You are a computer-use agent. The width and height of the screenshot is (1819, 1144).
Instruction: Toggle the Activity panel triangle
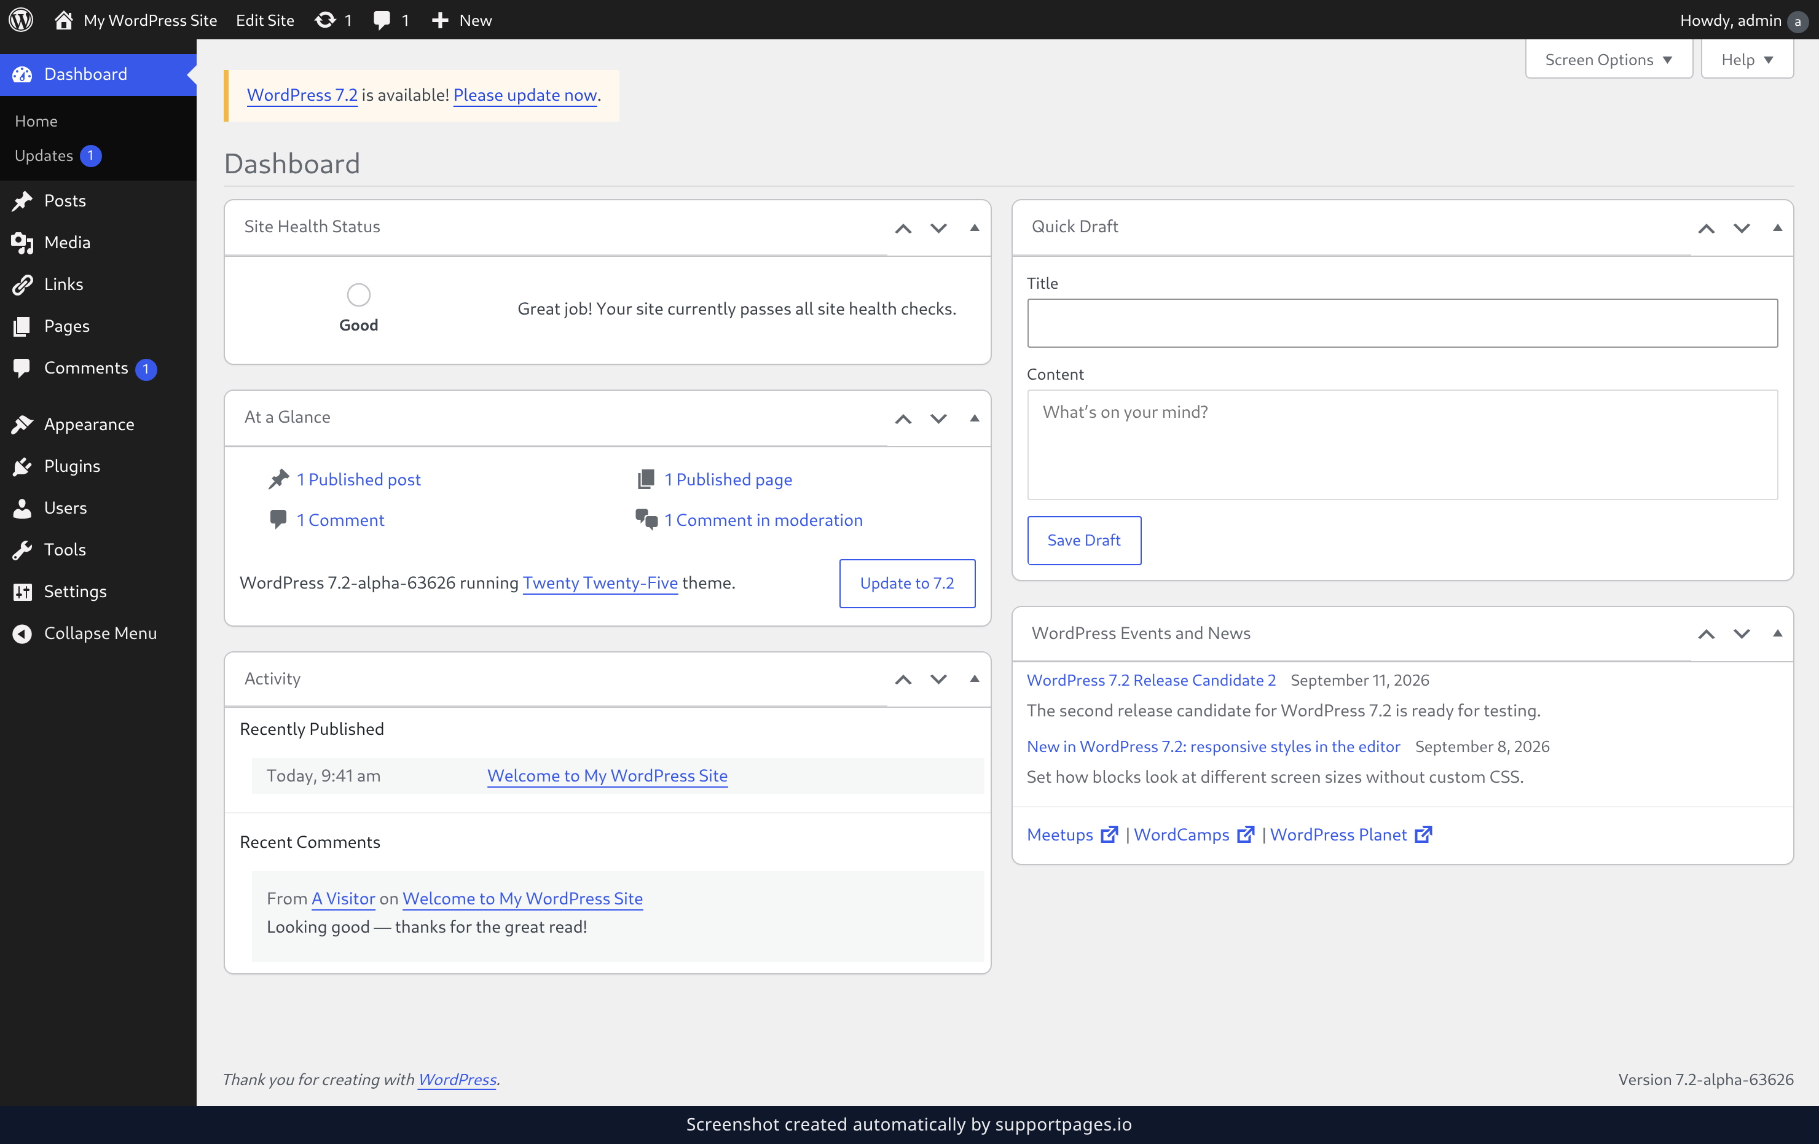975,679
